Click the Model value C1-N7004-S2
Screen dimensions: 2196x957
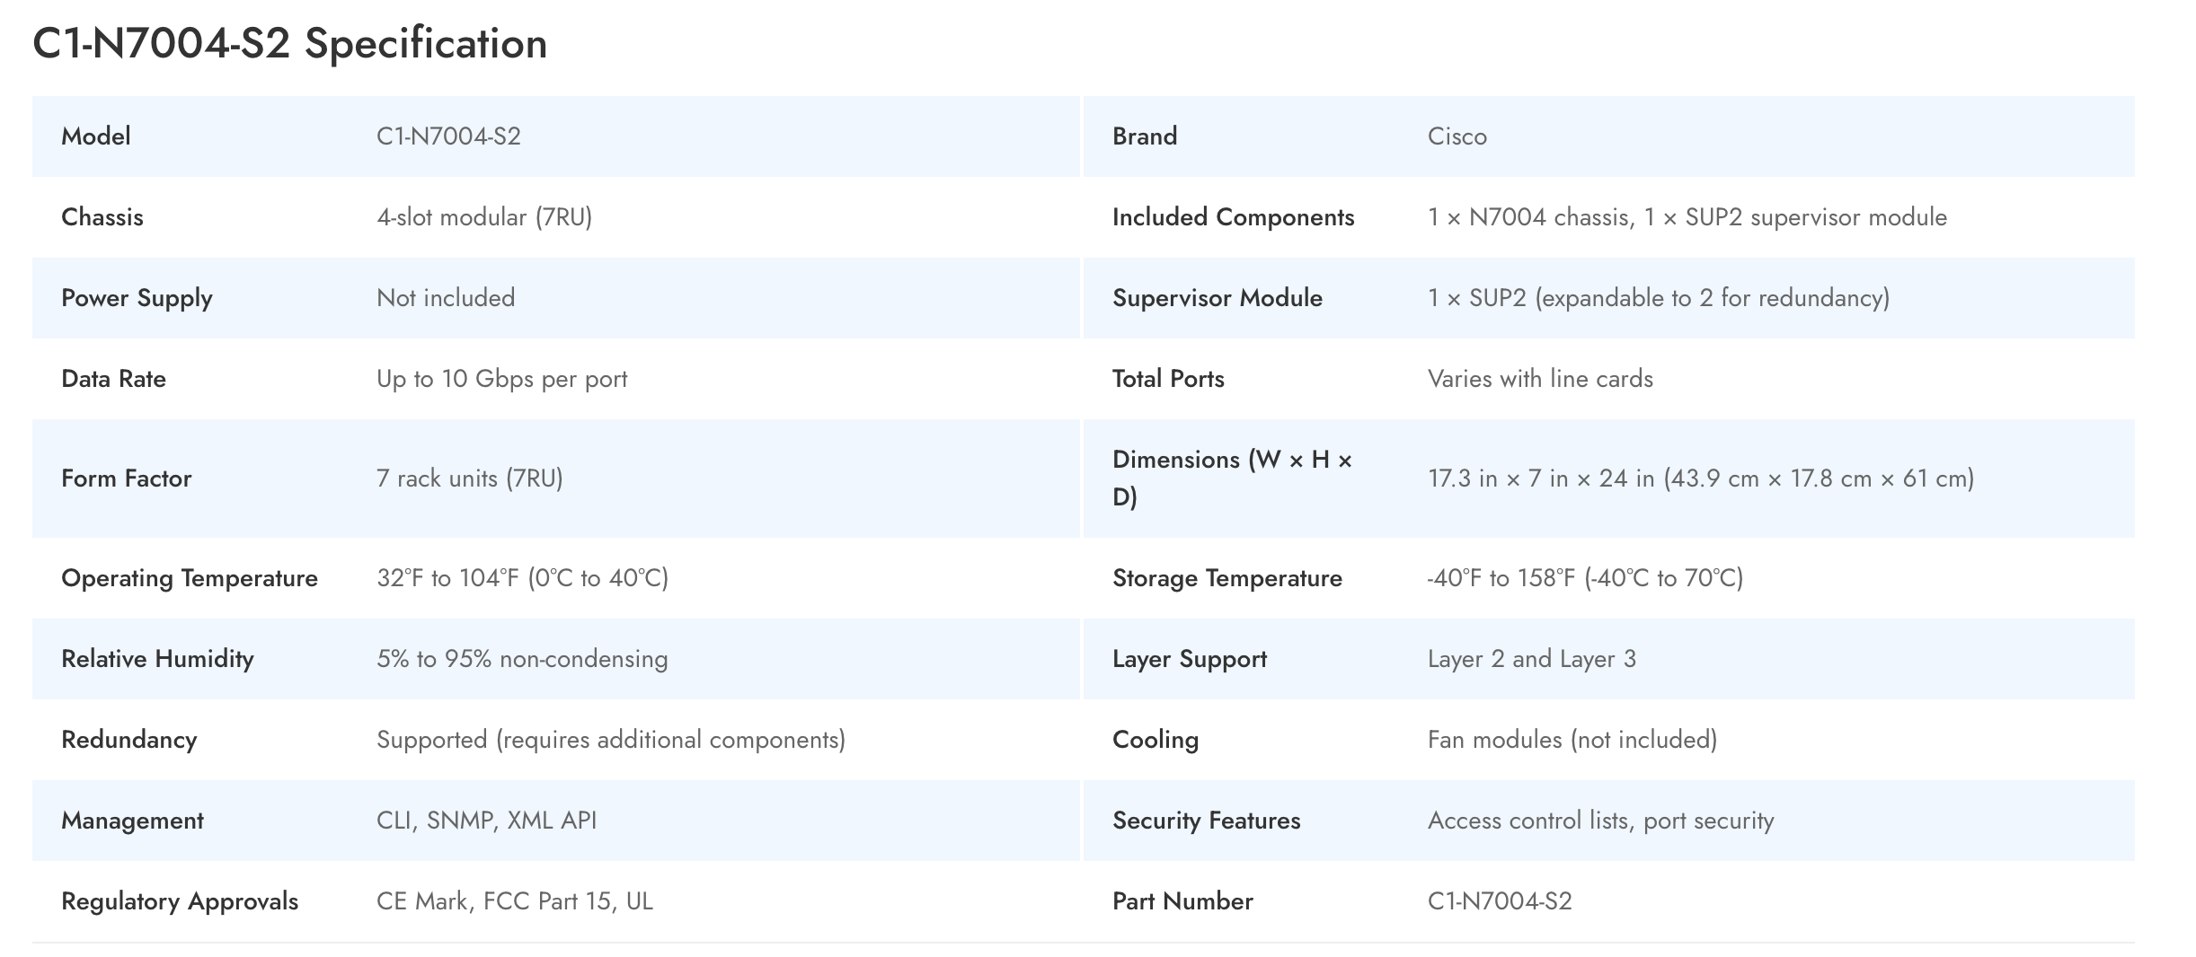coord(448,136)
